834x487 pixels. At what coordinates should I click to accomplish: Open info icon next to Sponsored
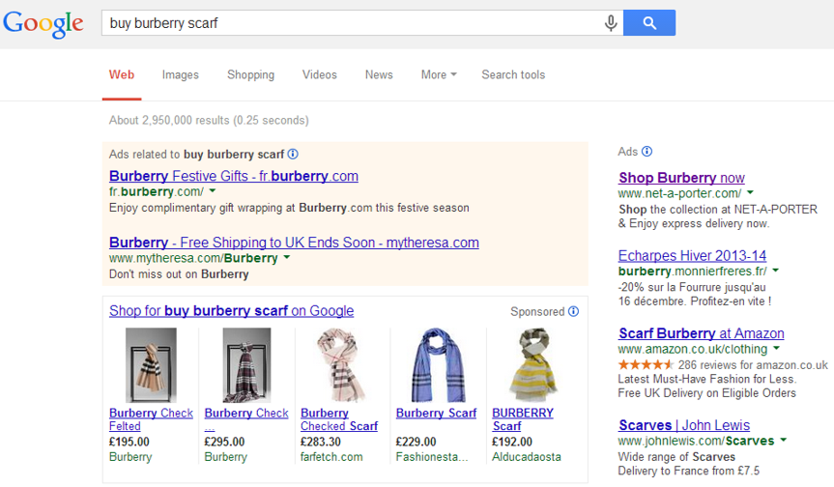573,311
